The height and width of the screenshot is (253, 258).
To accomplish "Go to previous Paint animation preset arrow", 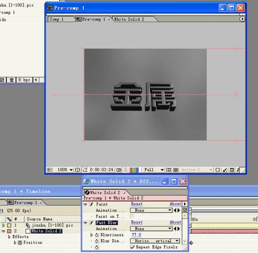I will [x=175, y=210].
